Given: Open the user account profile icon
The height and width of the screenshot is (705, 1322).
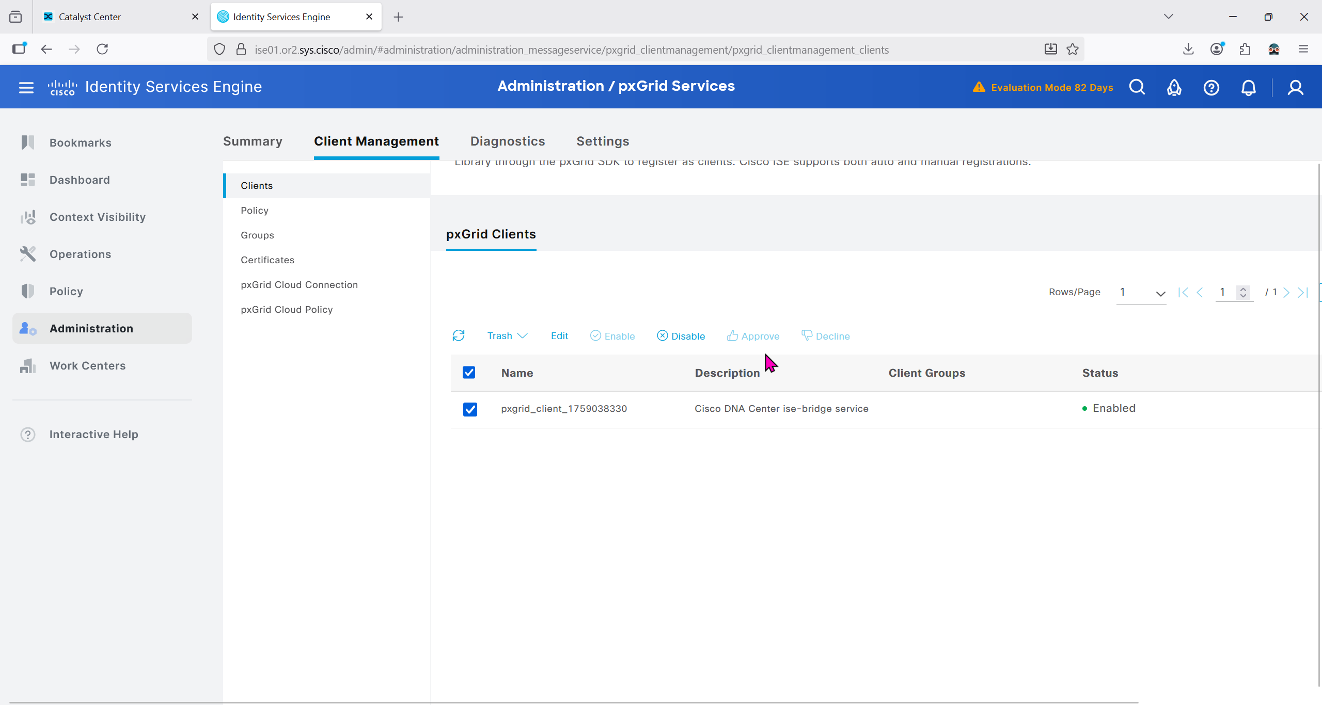Looking at the screenshot, I should pyautogui.click(x=1295, y=87).
